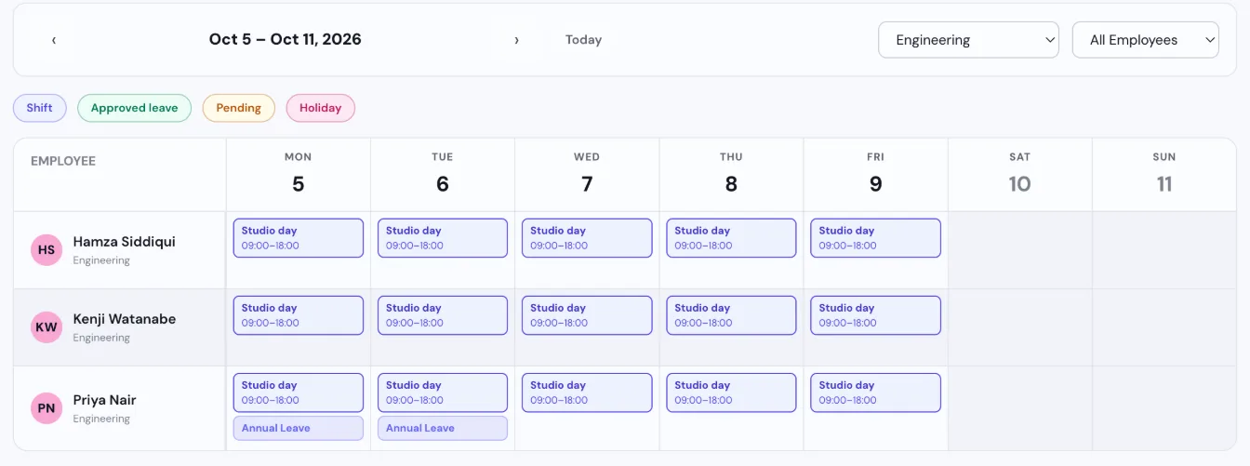
Task: Select the FRI 9 column header
Action: point(875,174)
